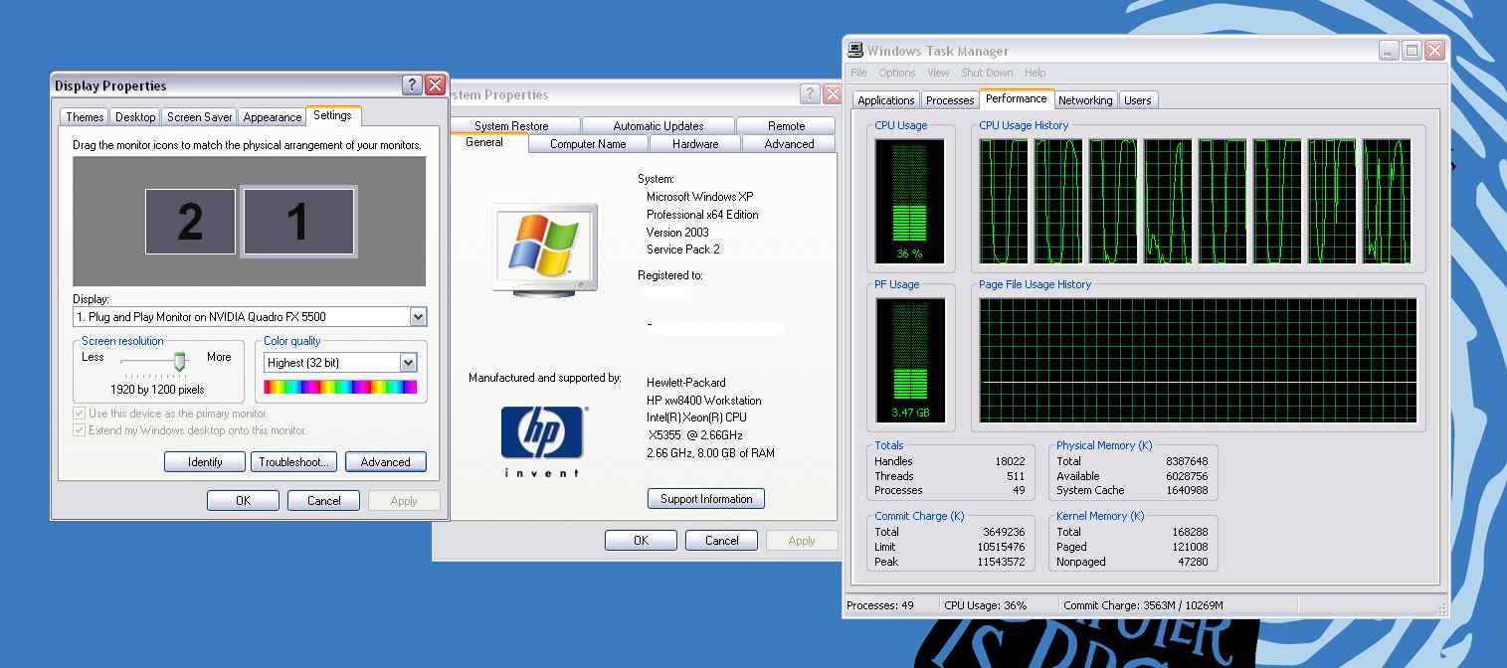The image size is (1507, 668).
Task: Click status bar 'Commit Charge: 3563M / 10269M'
Action: [1143, 605]
